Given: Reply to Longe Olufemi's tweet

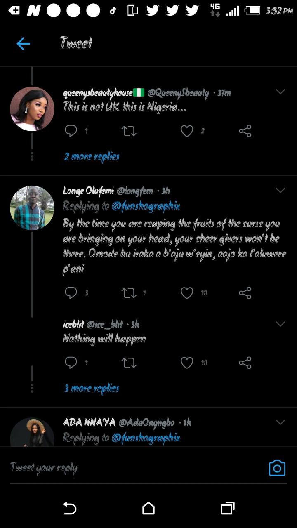Looking at the screenshot, I should pos(71,293).
